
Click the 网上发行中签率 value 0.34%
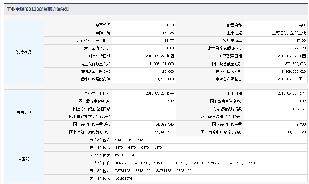coord(169,101)
